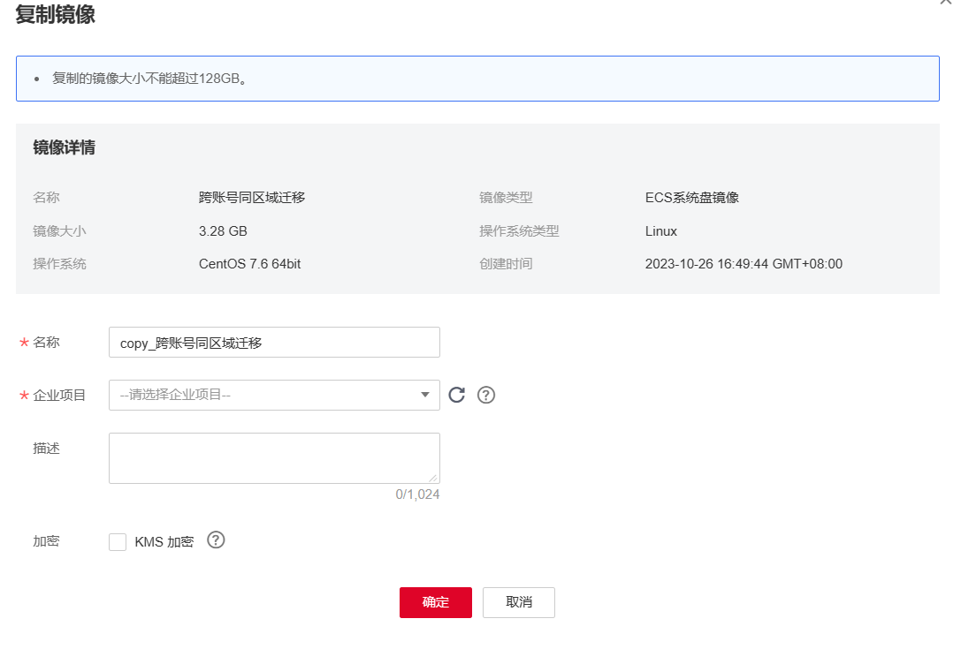
Task: Click the 企业项目 field label
Action: (59, 396)
